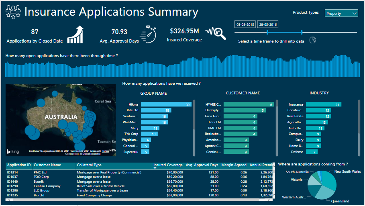
Task: Click the people-with-stars dashboard logo icon
Action: (x=13, y=12)
